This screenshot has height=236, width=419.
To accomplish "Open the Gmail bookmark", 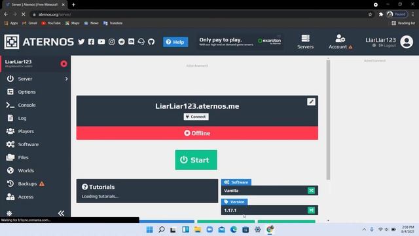I will tap(29, 24).
